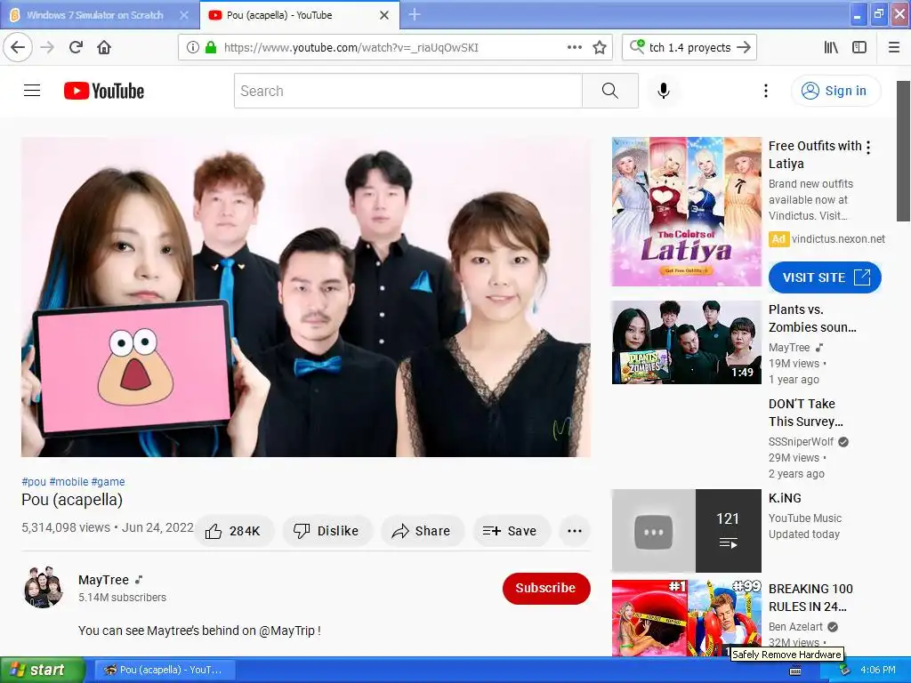The image size is (911, 683).
Task: Click the #game hashtag
Action: pyautogui.click(x=108, y=481)
